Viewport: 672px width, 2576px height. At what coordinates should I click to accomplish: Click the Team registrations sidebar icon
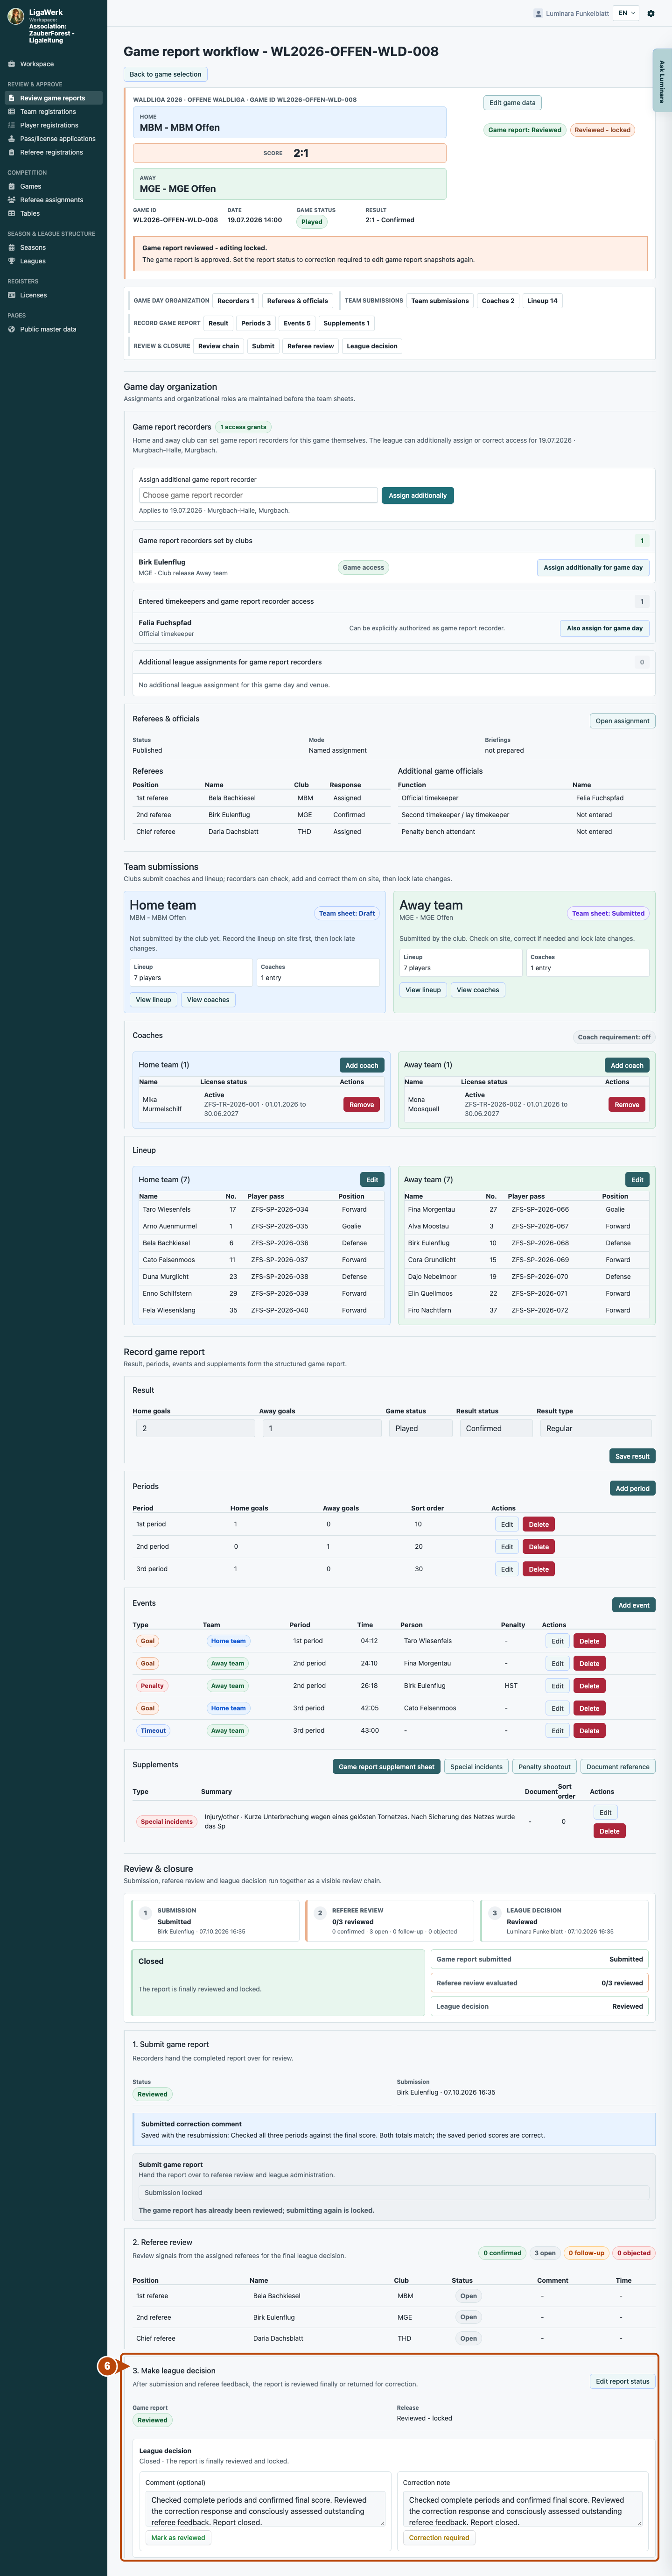11,112
